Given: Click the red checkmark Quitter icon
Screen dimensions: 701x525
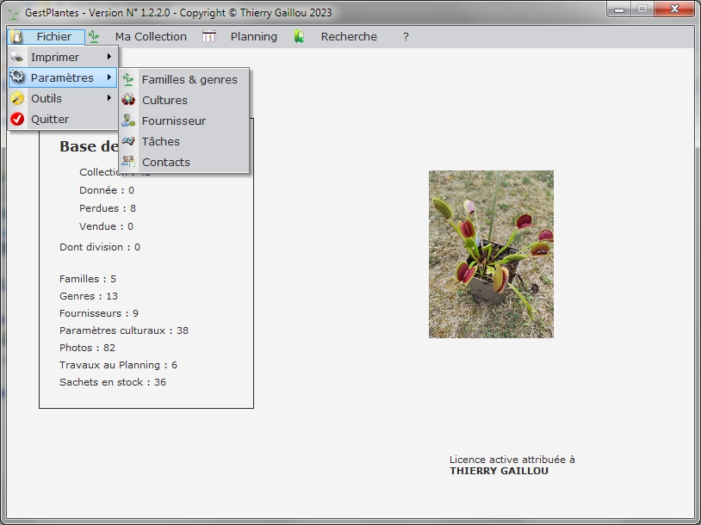Looking at the screenshot, I should [17, 119].
